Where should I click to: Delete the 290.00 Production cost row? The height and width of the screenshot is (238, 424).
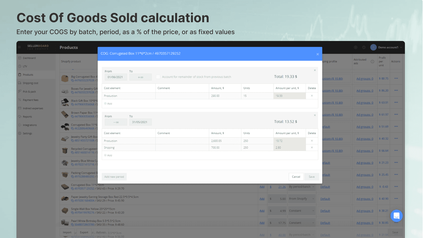coord(312,96)
